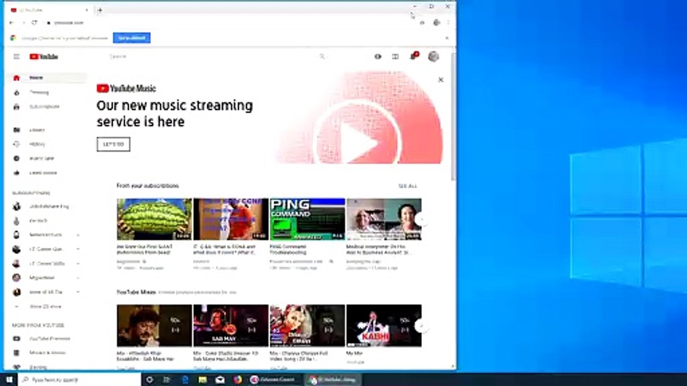
Task: Open Chrome three-dot menu
Action: pos(448,23)
